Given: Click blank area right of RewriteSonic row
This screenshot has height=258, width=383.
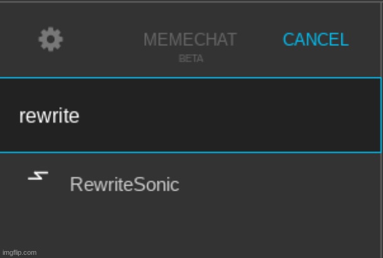Looking at the screenshot, I should point(281,184).
